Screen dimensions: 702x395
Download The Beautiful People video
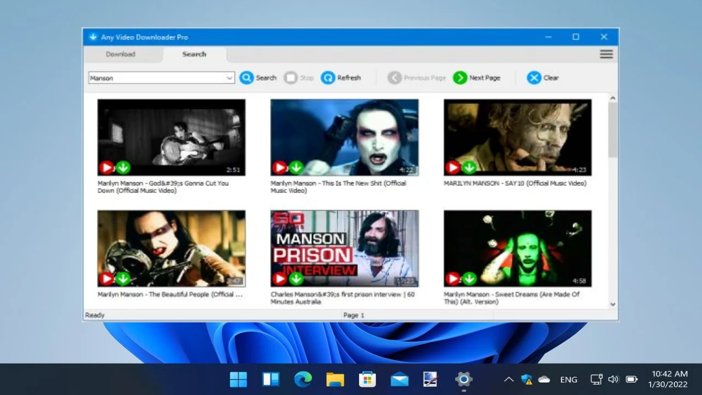pos(123,279)
